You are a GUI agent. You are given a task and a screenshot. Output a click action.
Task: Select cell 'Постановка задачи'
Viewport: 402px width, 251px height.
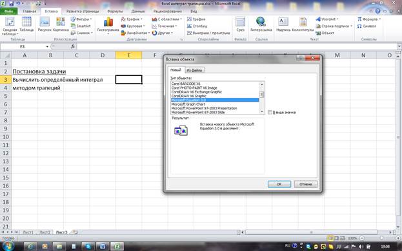click(x=39, y=71)
